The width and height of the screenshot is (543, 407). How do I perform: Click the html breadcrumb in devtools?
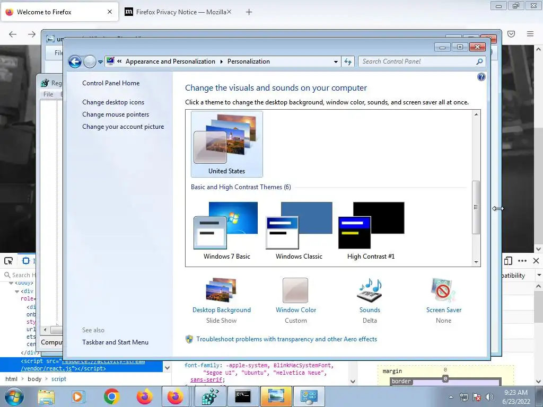pos(11,379)
